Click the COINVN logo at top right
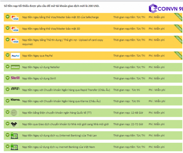This screenshot has height=153, width=183. [166, 9]
